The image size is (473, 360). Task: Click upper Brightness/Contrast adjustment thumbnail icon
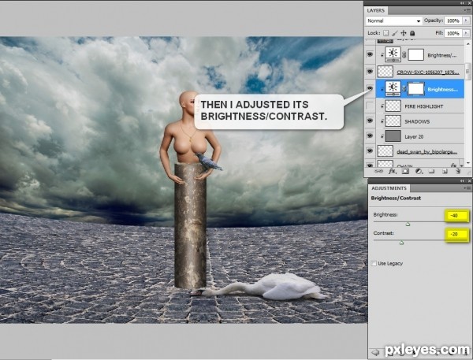pos(393,54)
